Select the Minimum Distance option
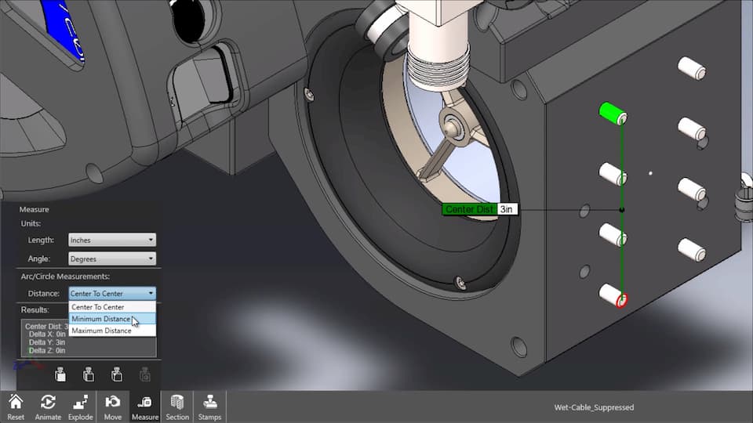 pos(101,319)
